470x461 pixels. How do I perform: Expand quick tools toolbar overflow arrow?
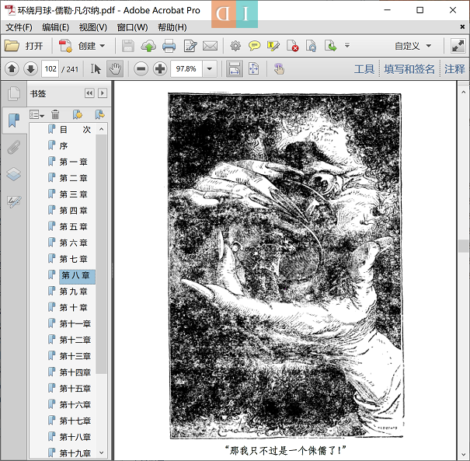coord(347,46)
